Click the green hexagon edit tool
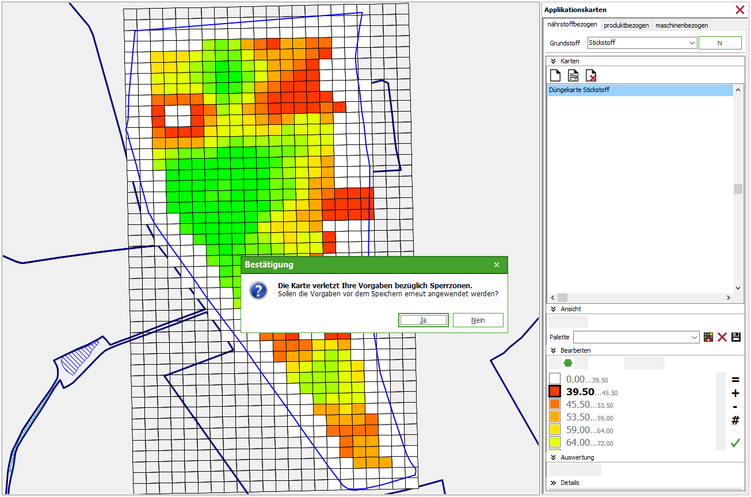This screenshot has width=751, height=497. [x=568, y=362]
